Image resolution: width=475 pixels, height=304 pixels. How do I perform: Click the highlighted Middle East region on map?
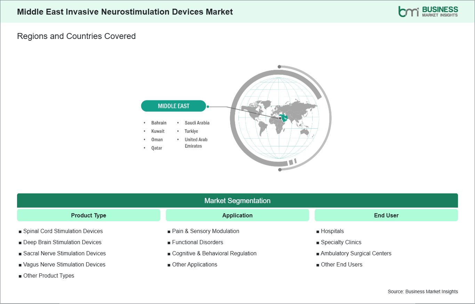[x=283, y=118]
